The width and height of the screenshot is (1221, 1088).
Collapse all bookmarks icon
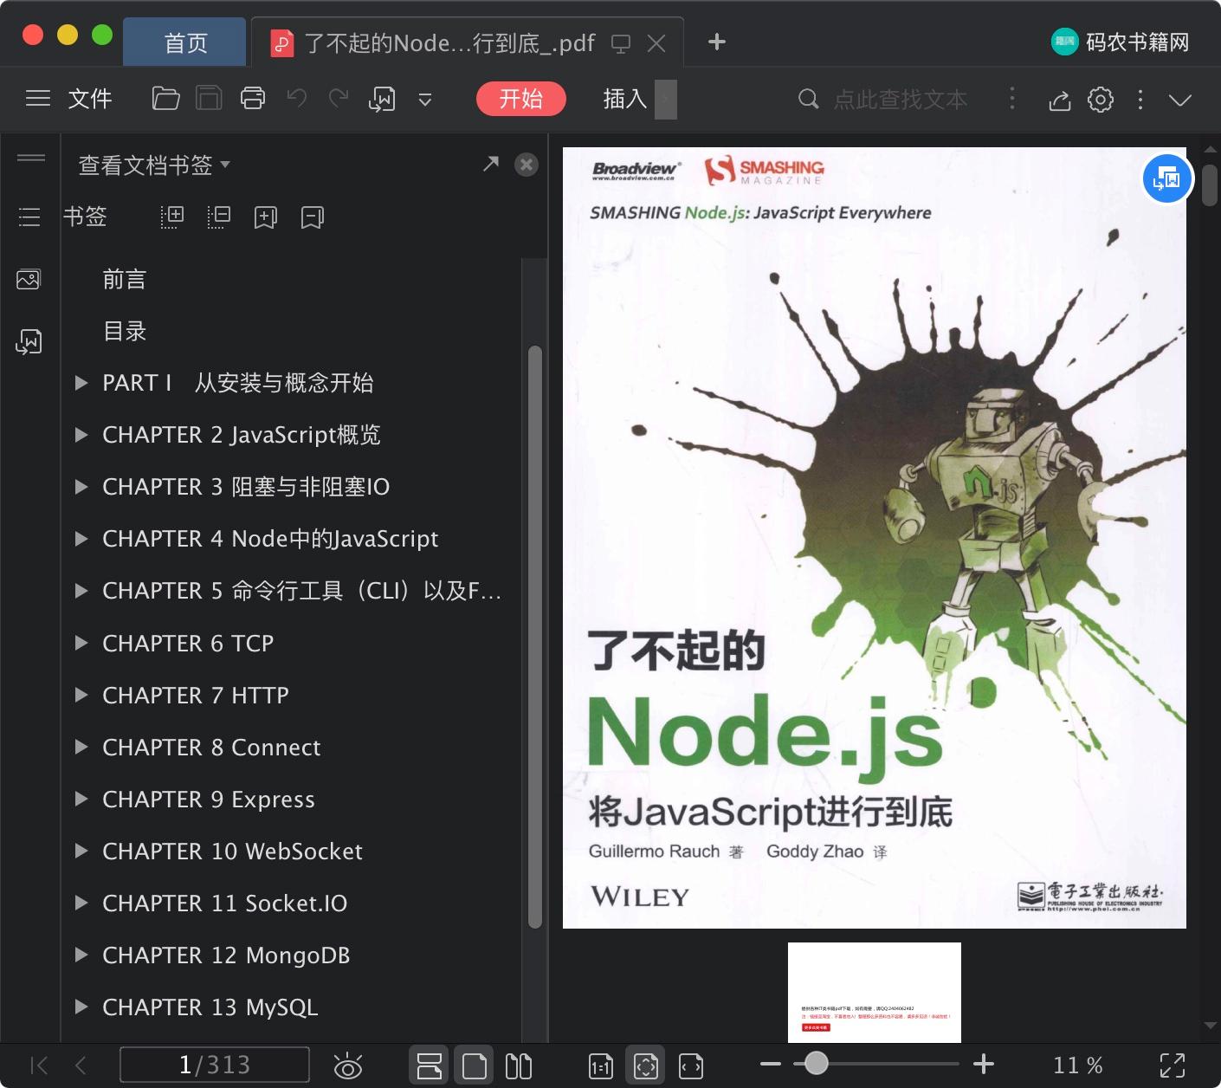[219, 217]
